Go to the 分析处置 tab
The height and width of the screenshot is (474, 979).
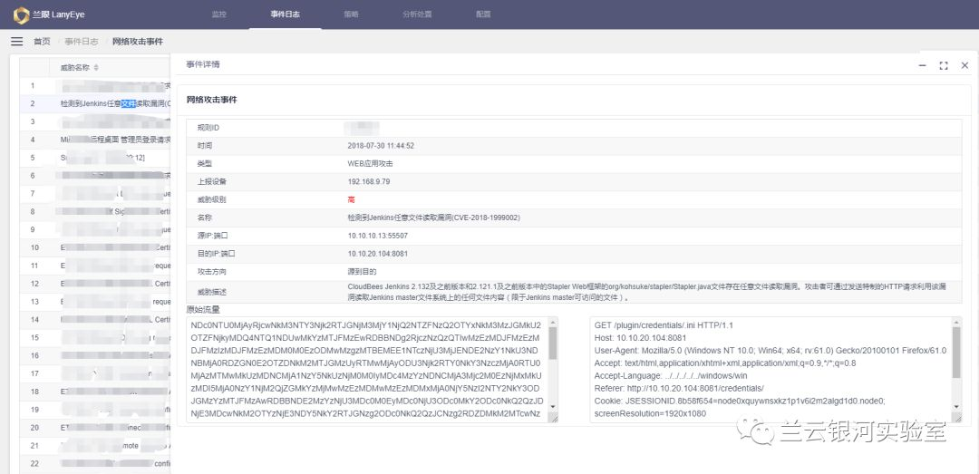click(x=417, y=14)
